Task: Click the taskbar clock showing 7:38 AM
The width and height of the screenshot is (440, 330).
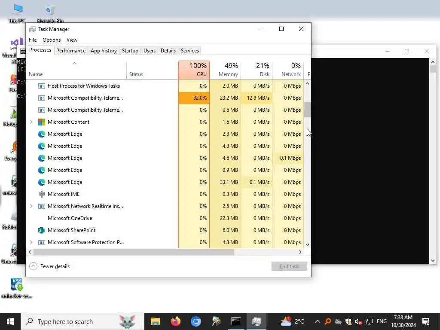Action: coord(403,321)
